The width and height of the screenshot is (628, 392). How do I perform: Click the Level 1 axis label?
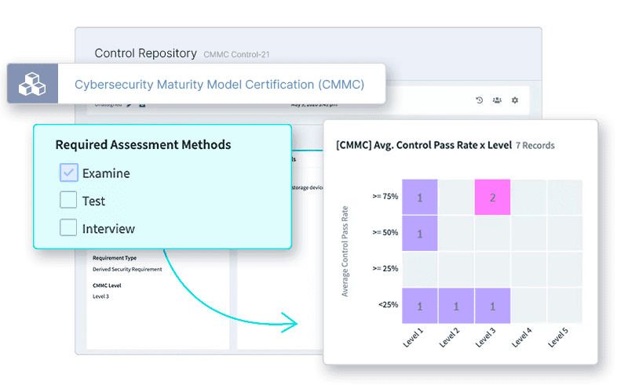tap(413, 338)
